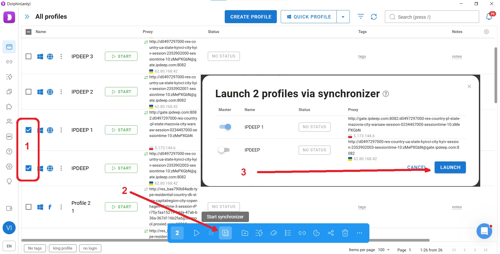Toggle IPDEEP 1 master switch off
Image resolution: width=500 pixels, height=254 pixels.
click(x=225, y=127)
